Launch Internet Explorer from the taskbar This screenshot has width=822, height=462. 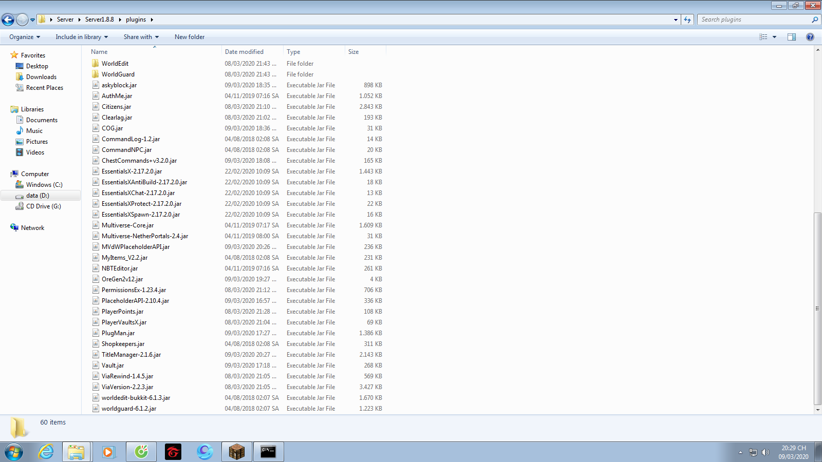pos(46,452)
